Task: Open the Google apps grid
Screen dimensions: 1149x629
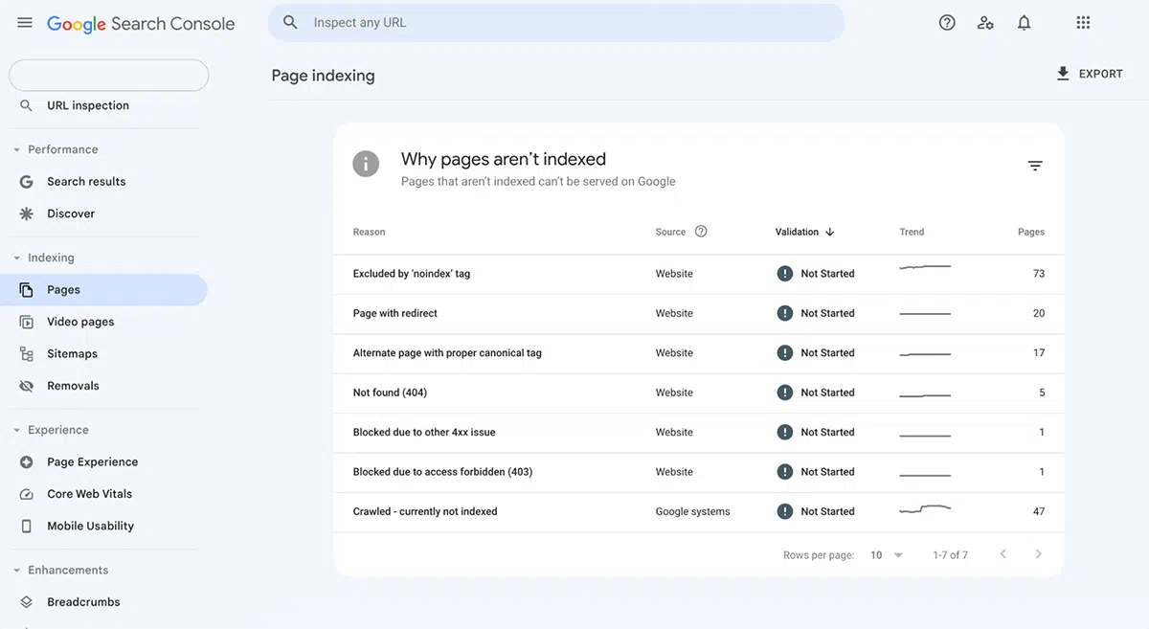Action: (1083, 23)
